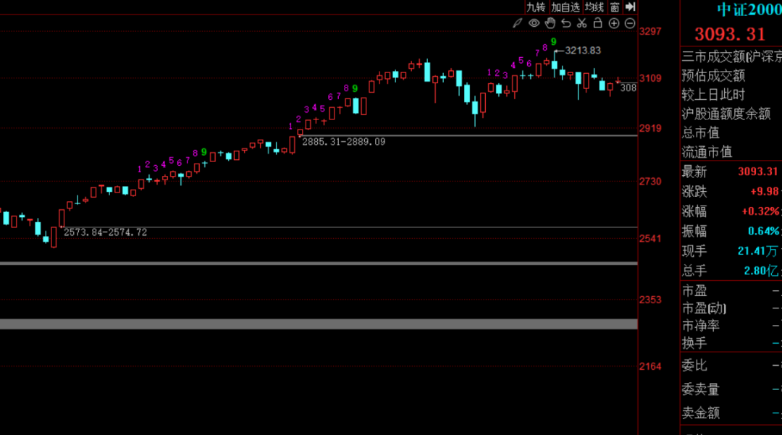782x435 pixels.
Task: Toggle the eye visibility icon
Action: coord(534,23)
